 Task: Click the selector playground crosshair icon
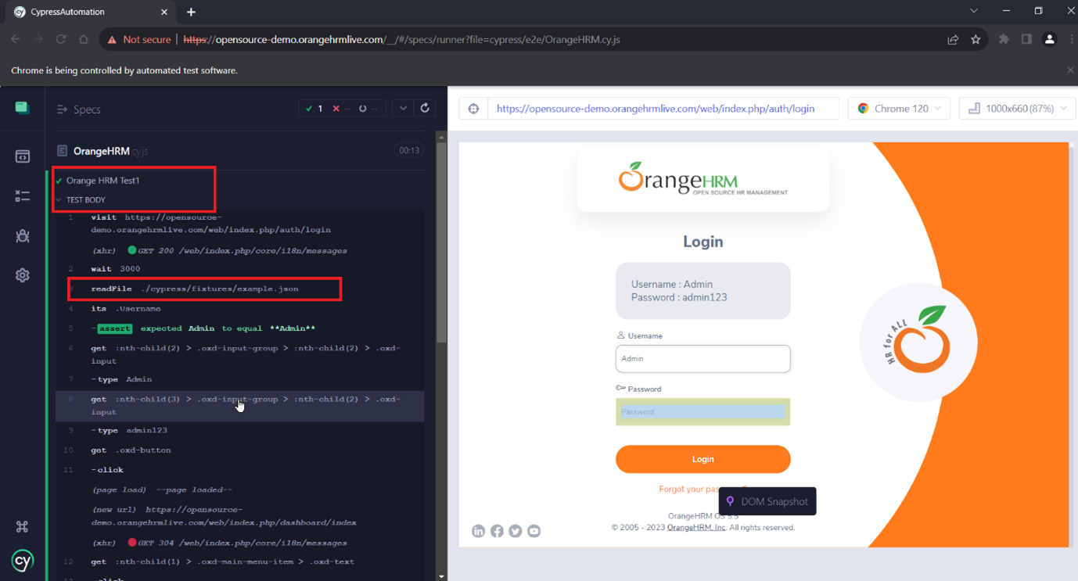click(x=473, y=109)
